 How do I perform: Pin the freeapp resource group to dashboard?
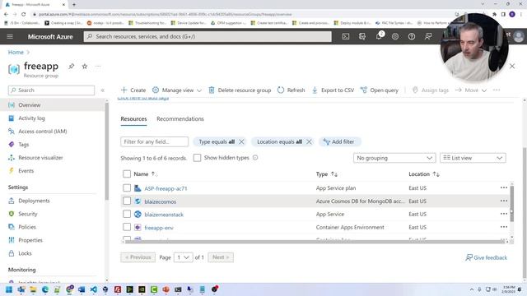[72, 66]
